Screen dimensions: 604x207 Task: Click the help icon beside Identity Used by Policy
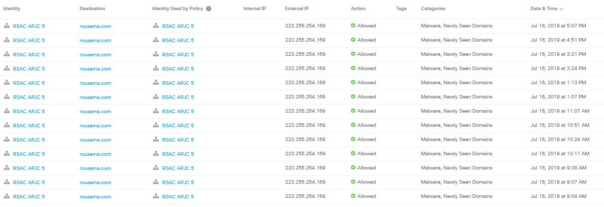click(x=208, y=9)
